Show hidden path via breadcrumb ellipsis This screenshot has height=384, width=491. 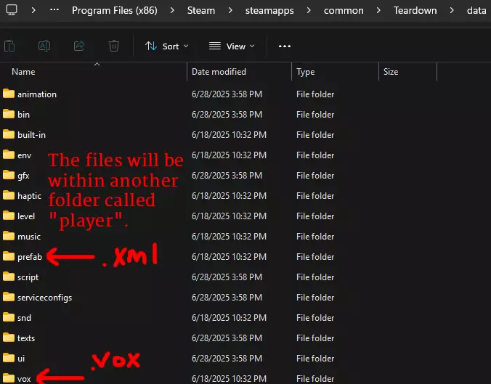click(x=54, y=10)
